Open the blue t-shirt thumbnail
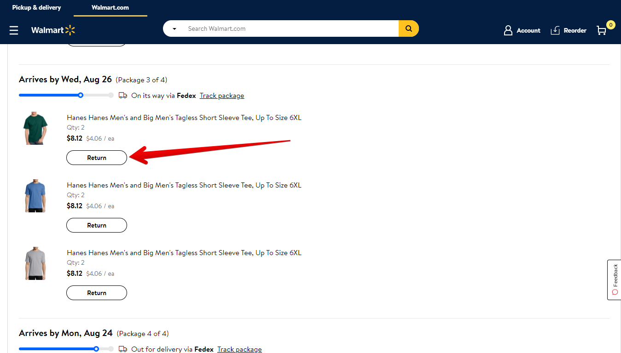 point(35,196)
